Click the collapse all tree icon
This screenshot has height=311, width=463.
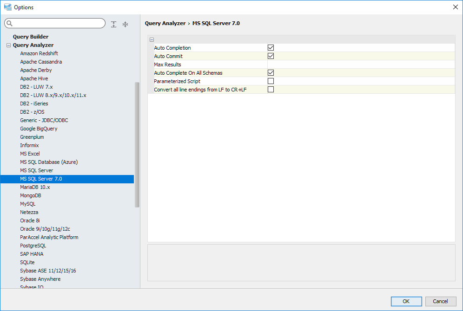tap(125, 24)
